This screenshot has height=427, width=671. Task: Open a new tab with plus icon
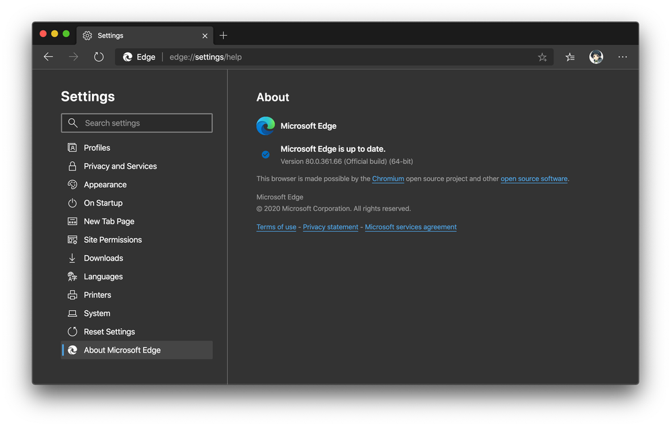(224, 36)
